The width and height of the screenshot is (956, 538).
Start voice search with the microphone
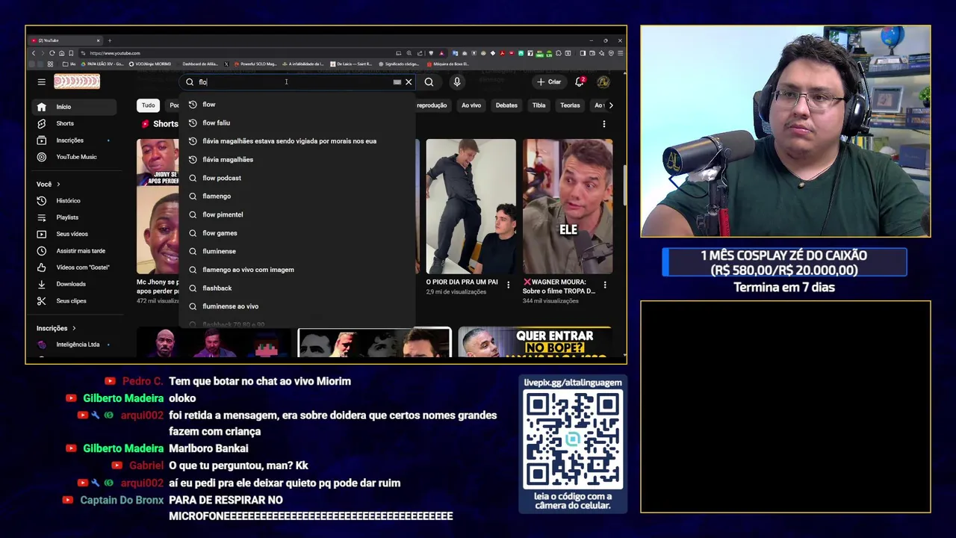pos(457,82)
